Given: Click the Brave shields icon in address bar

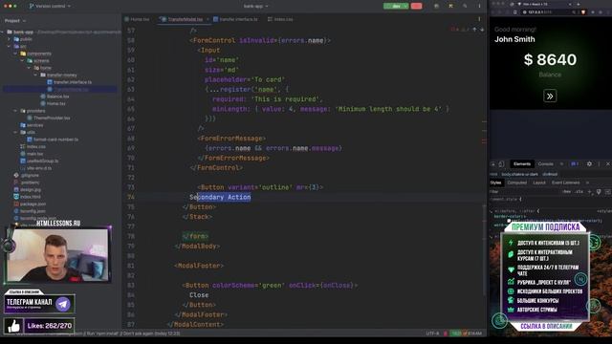Looking at the screenshot, I should (x=583, y=12).
